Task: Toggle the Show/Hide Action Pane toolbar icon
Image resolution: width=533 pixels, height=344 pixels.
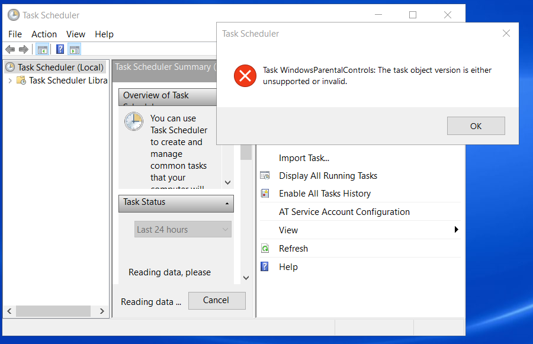Action: [75, 50]
